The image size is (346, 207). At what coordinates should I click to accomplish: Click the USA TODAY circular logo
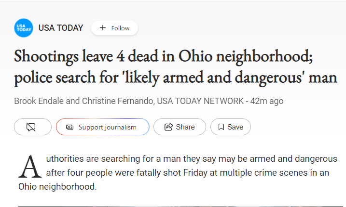click(x=24, y=28)
